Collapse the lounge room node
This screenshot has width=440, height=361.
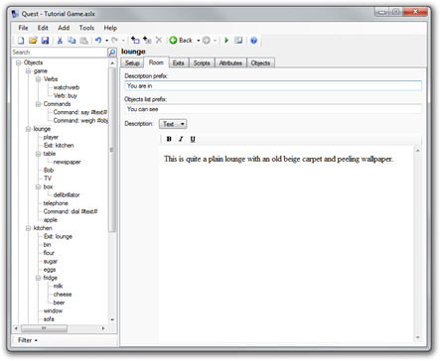[29, 129]
